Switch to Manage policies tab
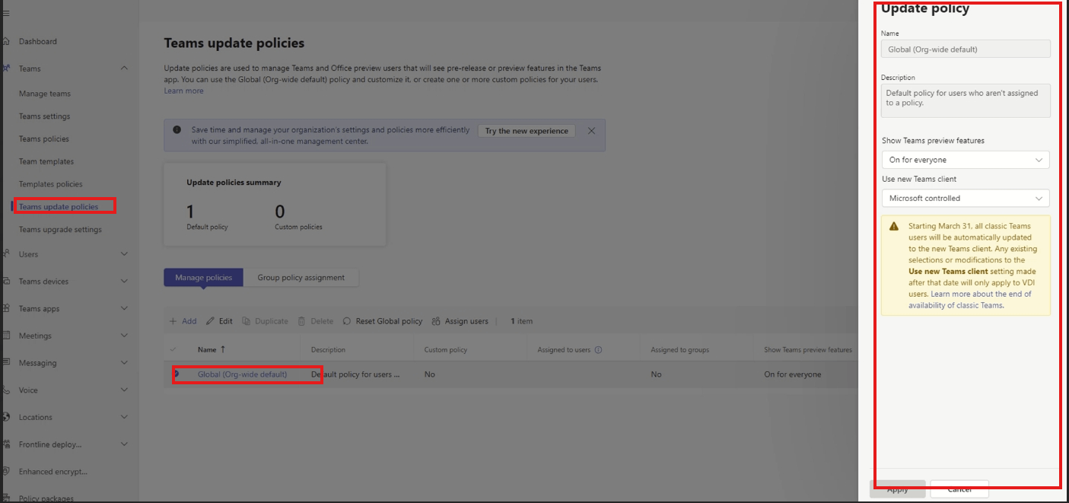1069x503 pixels. coord(203,278)
